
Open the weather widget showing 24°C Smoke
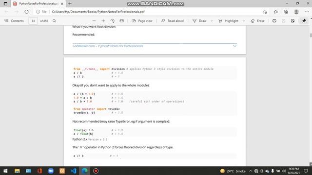(x=233, y=171)
